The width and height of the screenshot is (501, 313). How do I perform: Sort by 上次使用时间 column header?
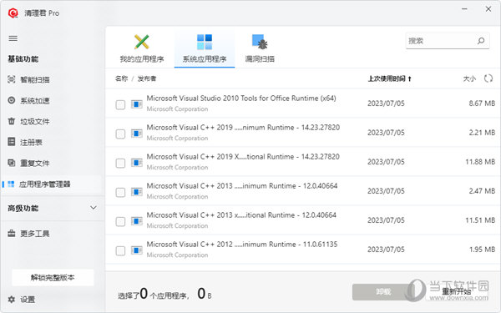pos(389,78)
